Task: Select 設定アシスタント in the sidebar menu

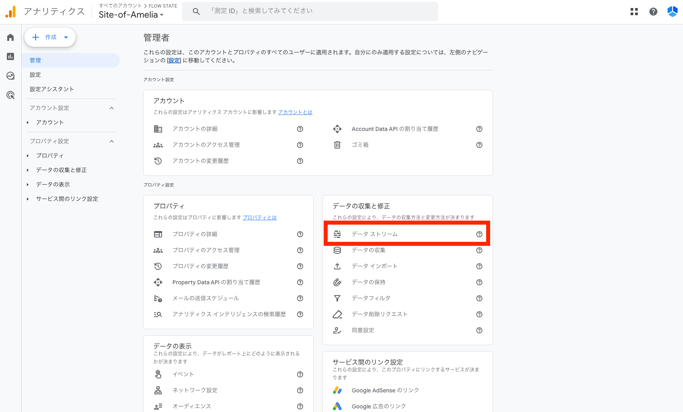Action: 52,89
